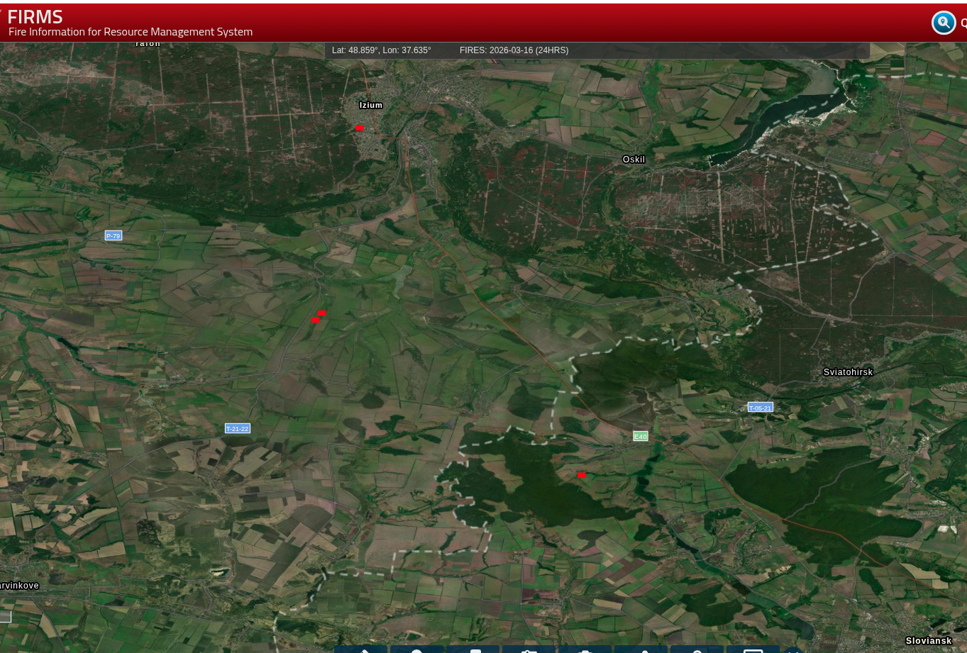Image resolution: width=967 pixels, height=653 pixels.
Task: Click the Oskil map label
Action: coord(634,160)
